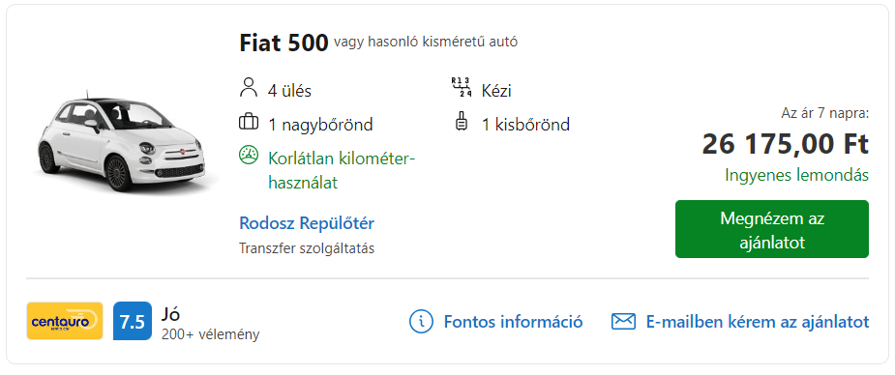Click the small suitcase icon

(x=461, y=123)
